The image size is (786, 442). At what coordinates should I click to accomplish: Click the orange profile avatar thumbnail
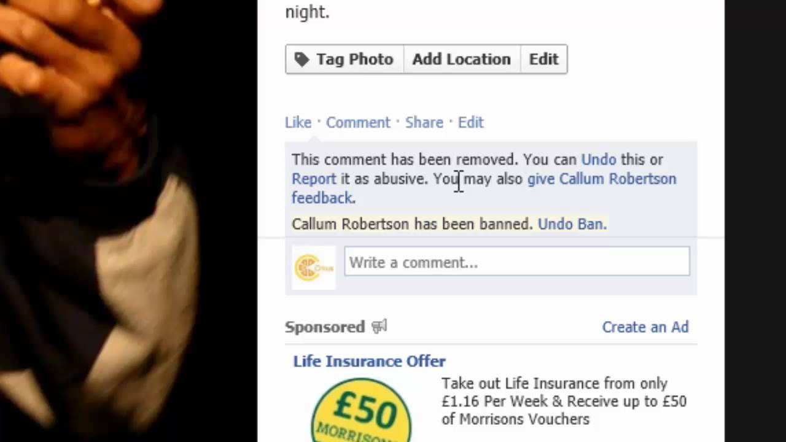point(314,268)
